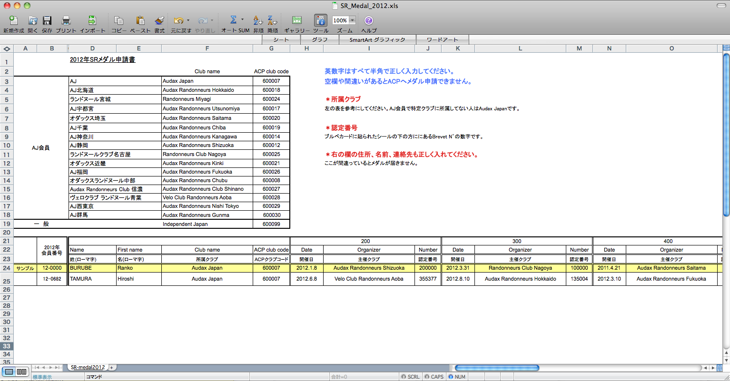Select the Independent Japan cell
The height and width of the screenshot is (381, 730).
click(207, 224)
